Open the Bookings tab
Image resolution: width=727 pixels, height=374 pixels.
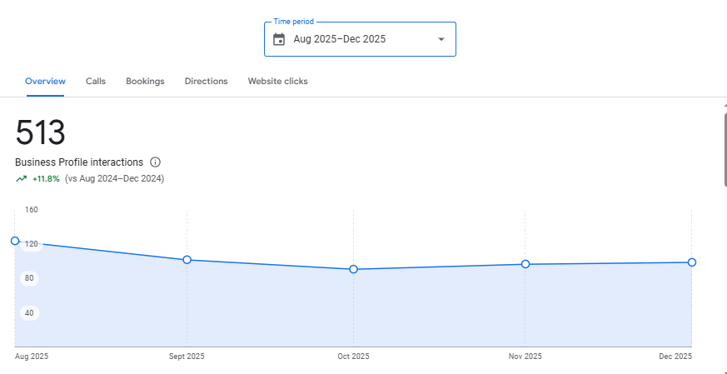click(145, 81)
